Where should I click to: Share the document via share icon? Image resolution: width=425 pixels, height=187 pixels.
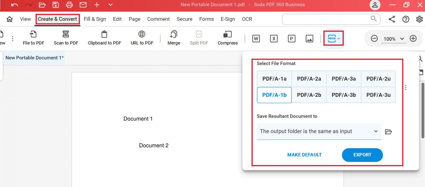pyautogui.click(x=392, y=19)
